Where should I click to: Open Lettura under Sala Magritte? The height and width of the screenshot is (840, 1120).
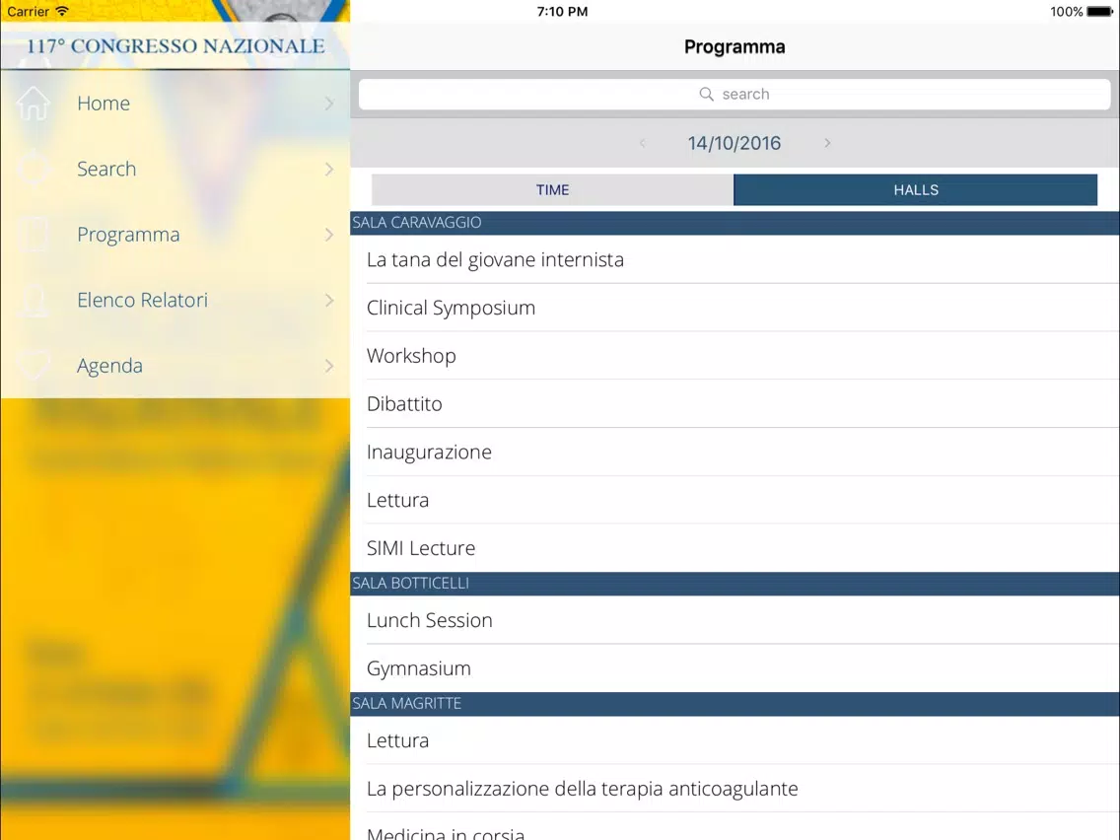[x=735, y=740]
